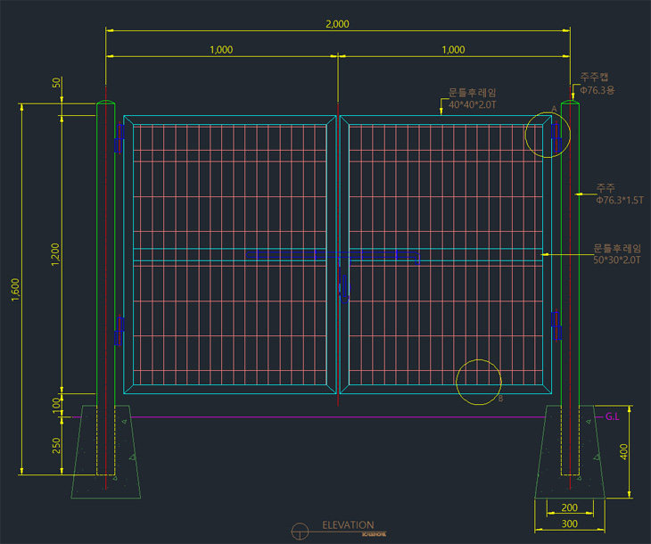This screenshot has height=544, width=651.
Task: Select the 문틀후레임 50*30*2.0T annotation
Action: [x=617, y=253]
